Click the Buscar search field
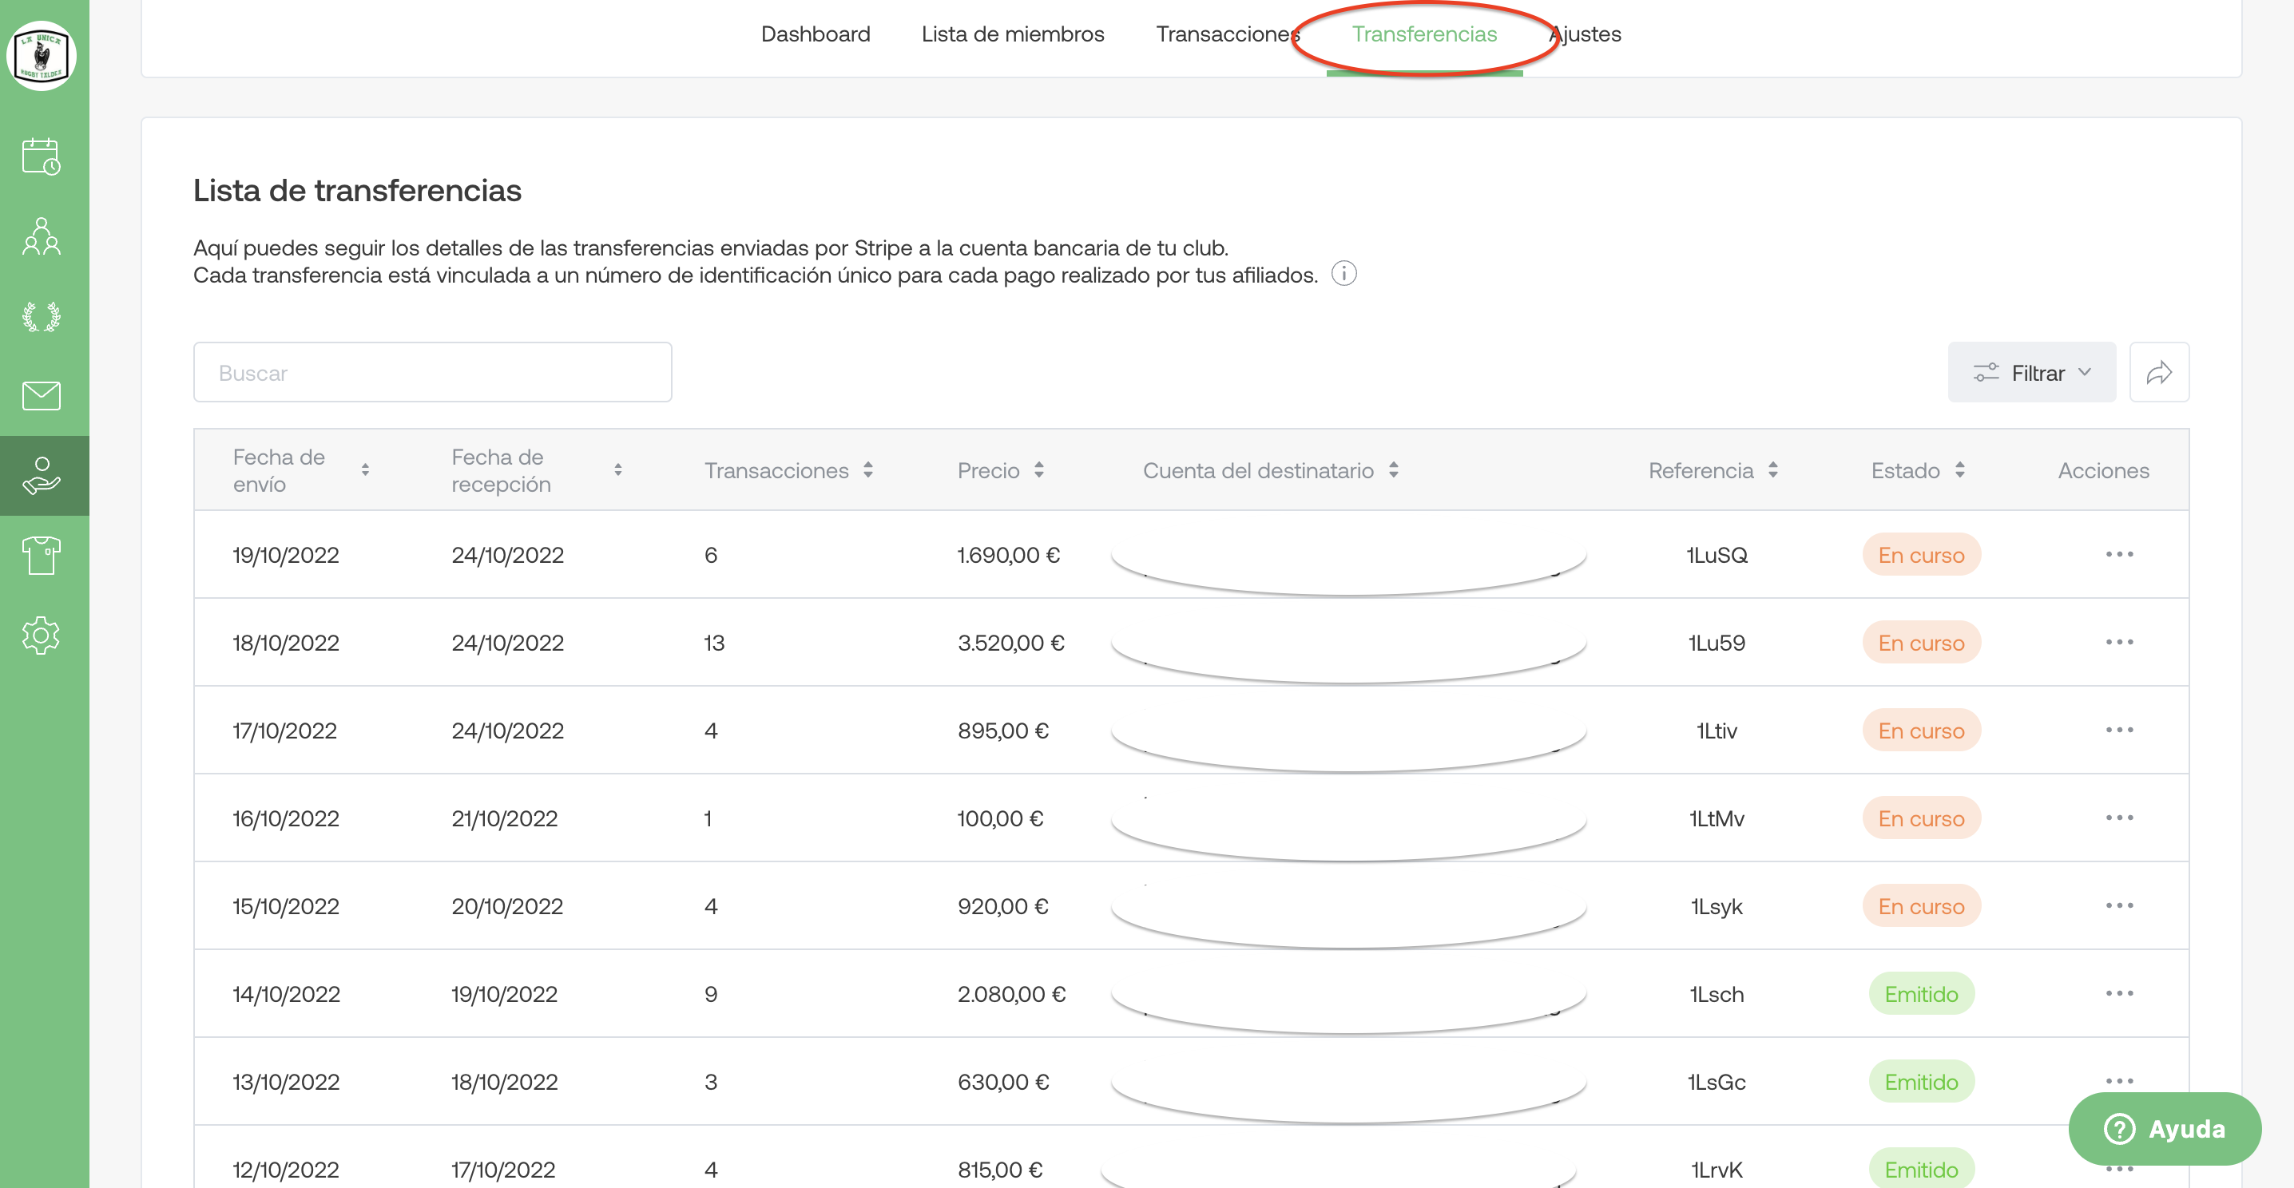Screen dimensions: 2294x1188 tap(432, 373)
